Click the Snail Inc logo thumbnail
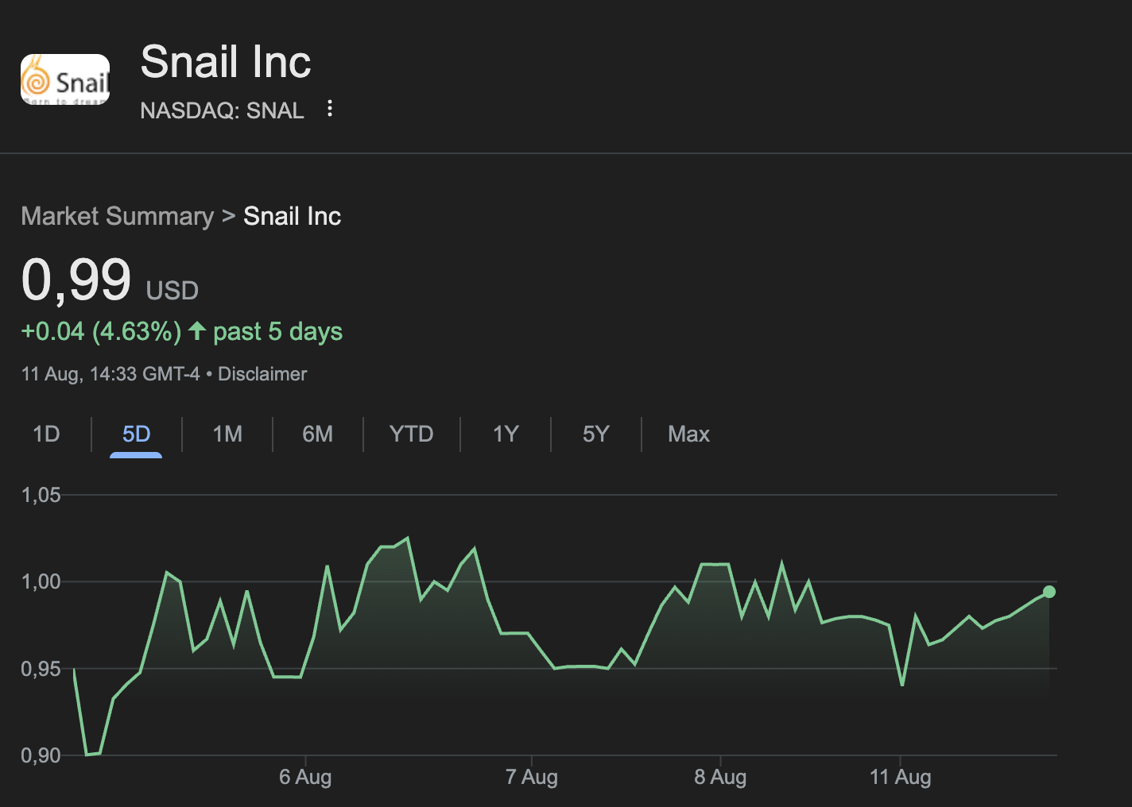 (x=65, y=79)
